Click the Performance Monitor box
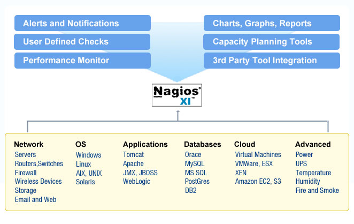354x224 pixels. coord(82,61)
